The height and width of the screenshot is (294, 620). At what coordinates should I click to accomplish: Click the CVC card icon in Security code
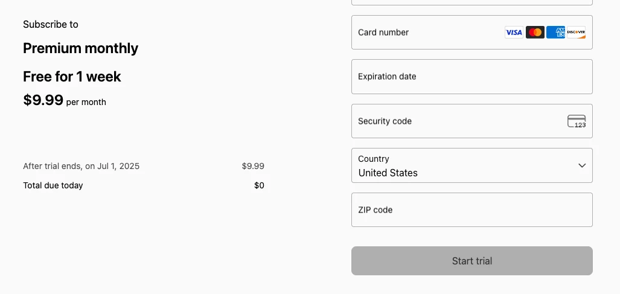tap(577, 121)
